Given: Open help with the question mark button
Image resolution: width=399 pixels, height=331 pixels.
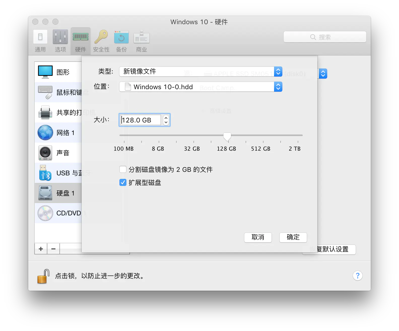Looking at the screenshot, I should click(357, 276).
